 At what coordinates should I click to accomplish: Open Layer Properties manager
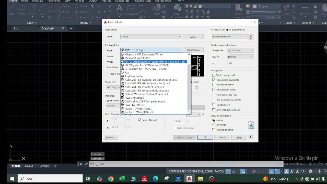tap(177, 11)
